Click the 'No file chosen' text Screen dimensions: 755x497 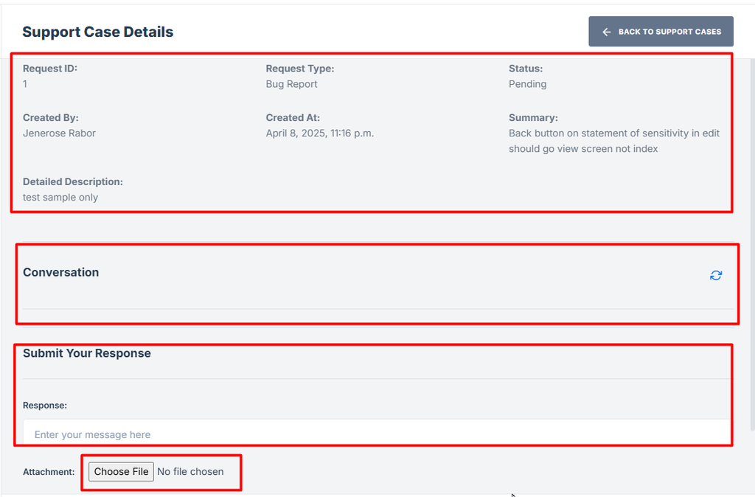[191, 471]
